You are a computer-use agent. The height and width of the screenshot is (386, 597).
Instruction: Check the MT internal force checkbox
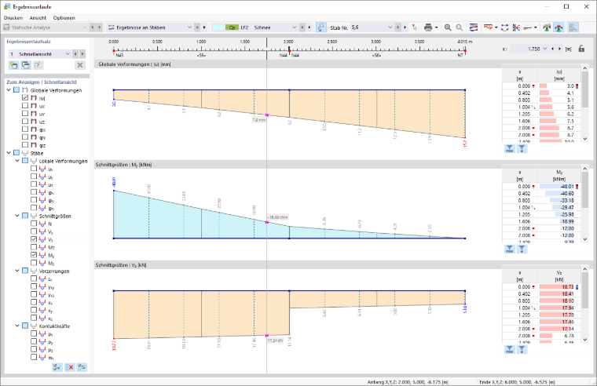34,247
